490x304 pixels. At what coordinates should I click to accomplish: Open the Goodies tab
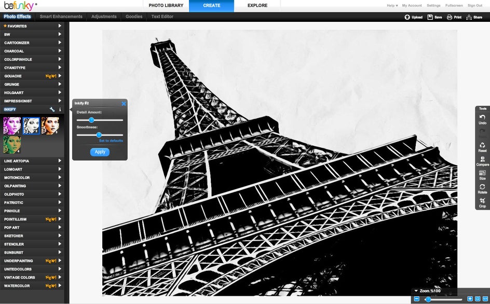point(134,17)
